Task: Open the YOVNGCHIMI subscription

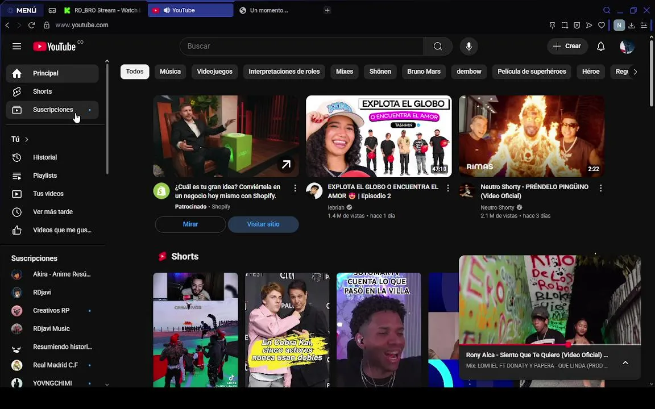Action: [x=52, y=383]
